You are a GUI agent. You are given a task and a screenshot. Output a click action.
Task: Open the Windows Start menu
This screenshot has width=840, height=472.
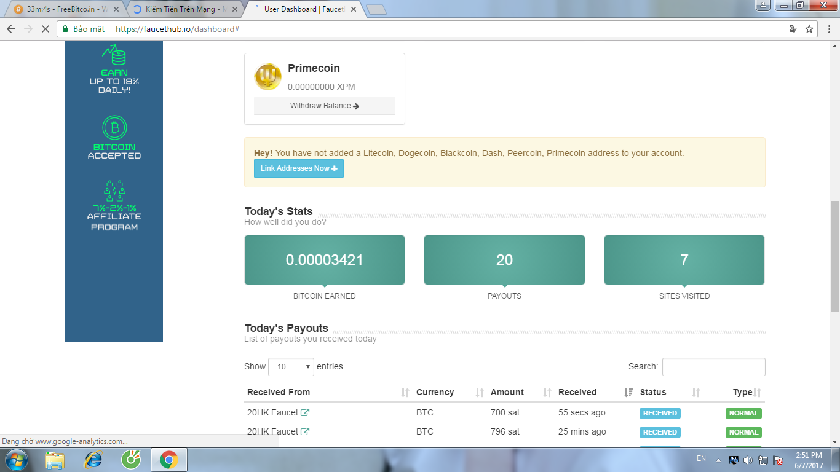pos(16,460)
